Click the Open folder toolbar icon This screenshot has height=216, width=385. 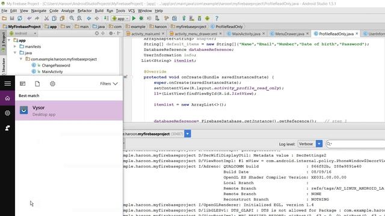pos(4,19)
